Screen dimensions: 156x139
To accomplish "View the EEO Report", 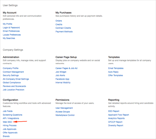I will click(114, 111).
